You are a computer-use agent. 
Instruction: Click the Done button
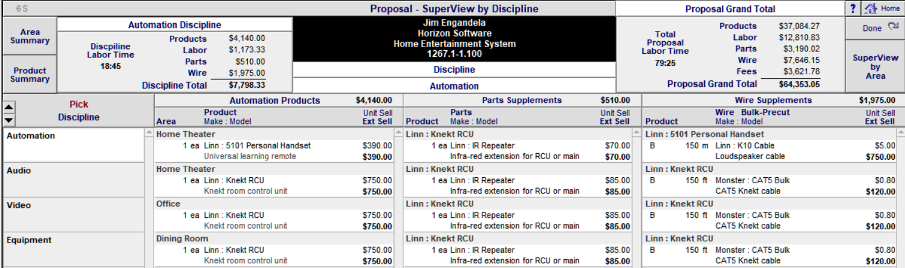tap(875, 28)
